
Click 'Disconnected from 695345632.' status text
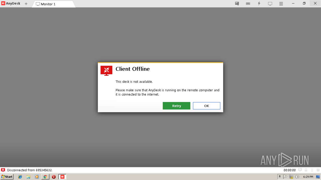30,170
